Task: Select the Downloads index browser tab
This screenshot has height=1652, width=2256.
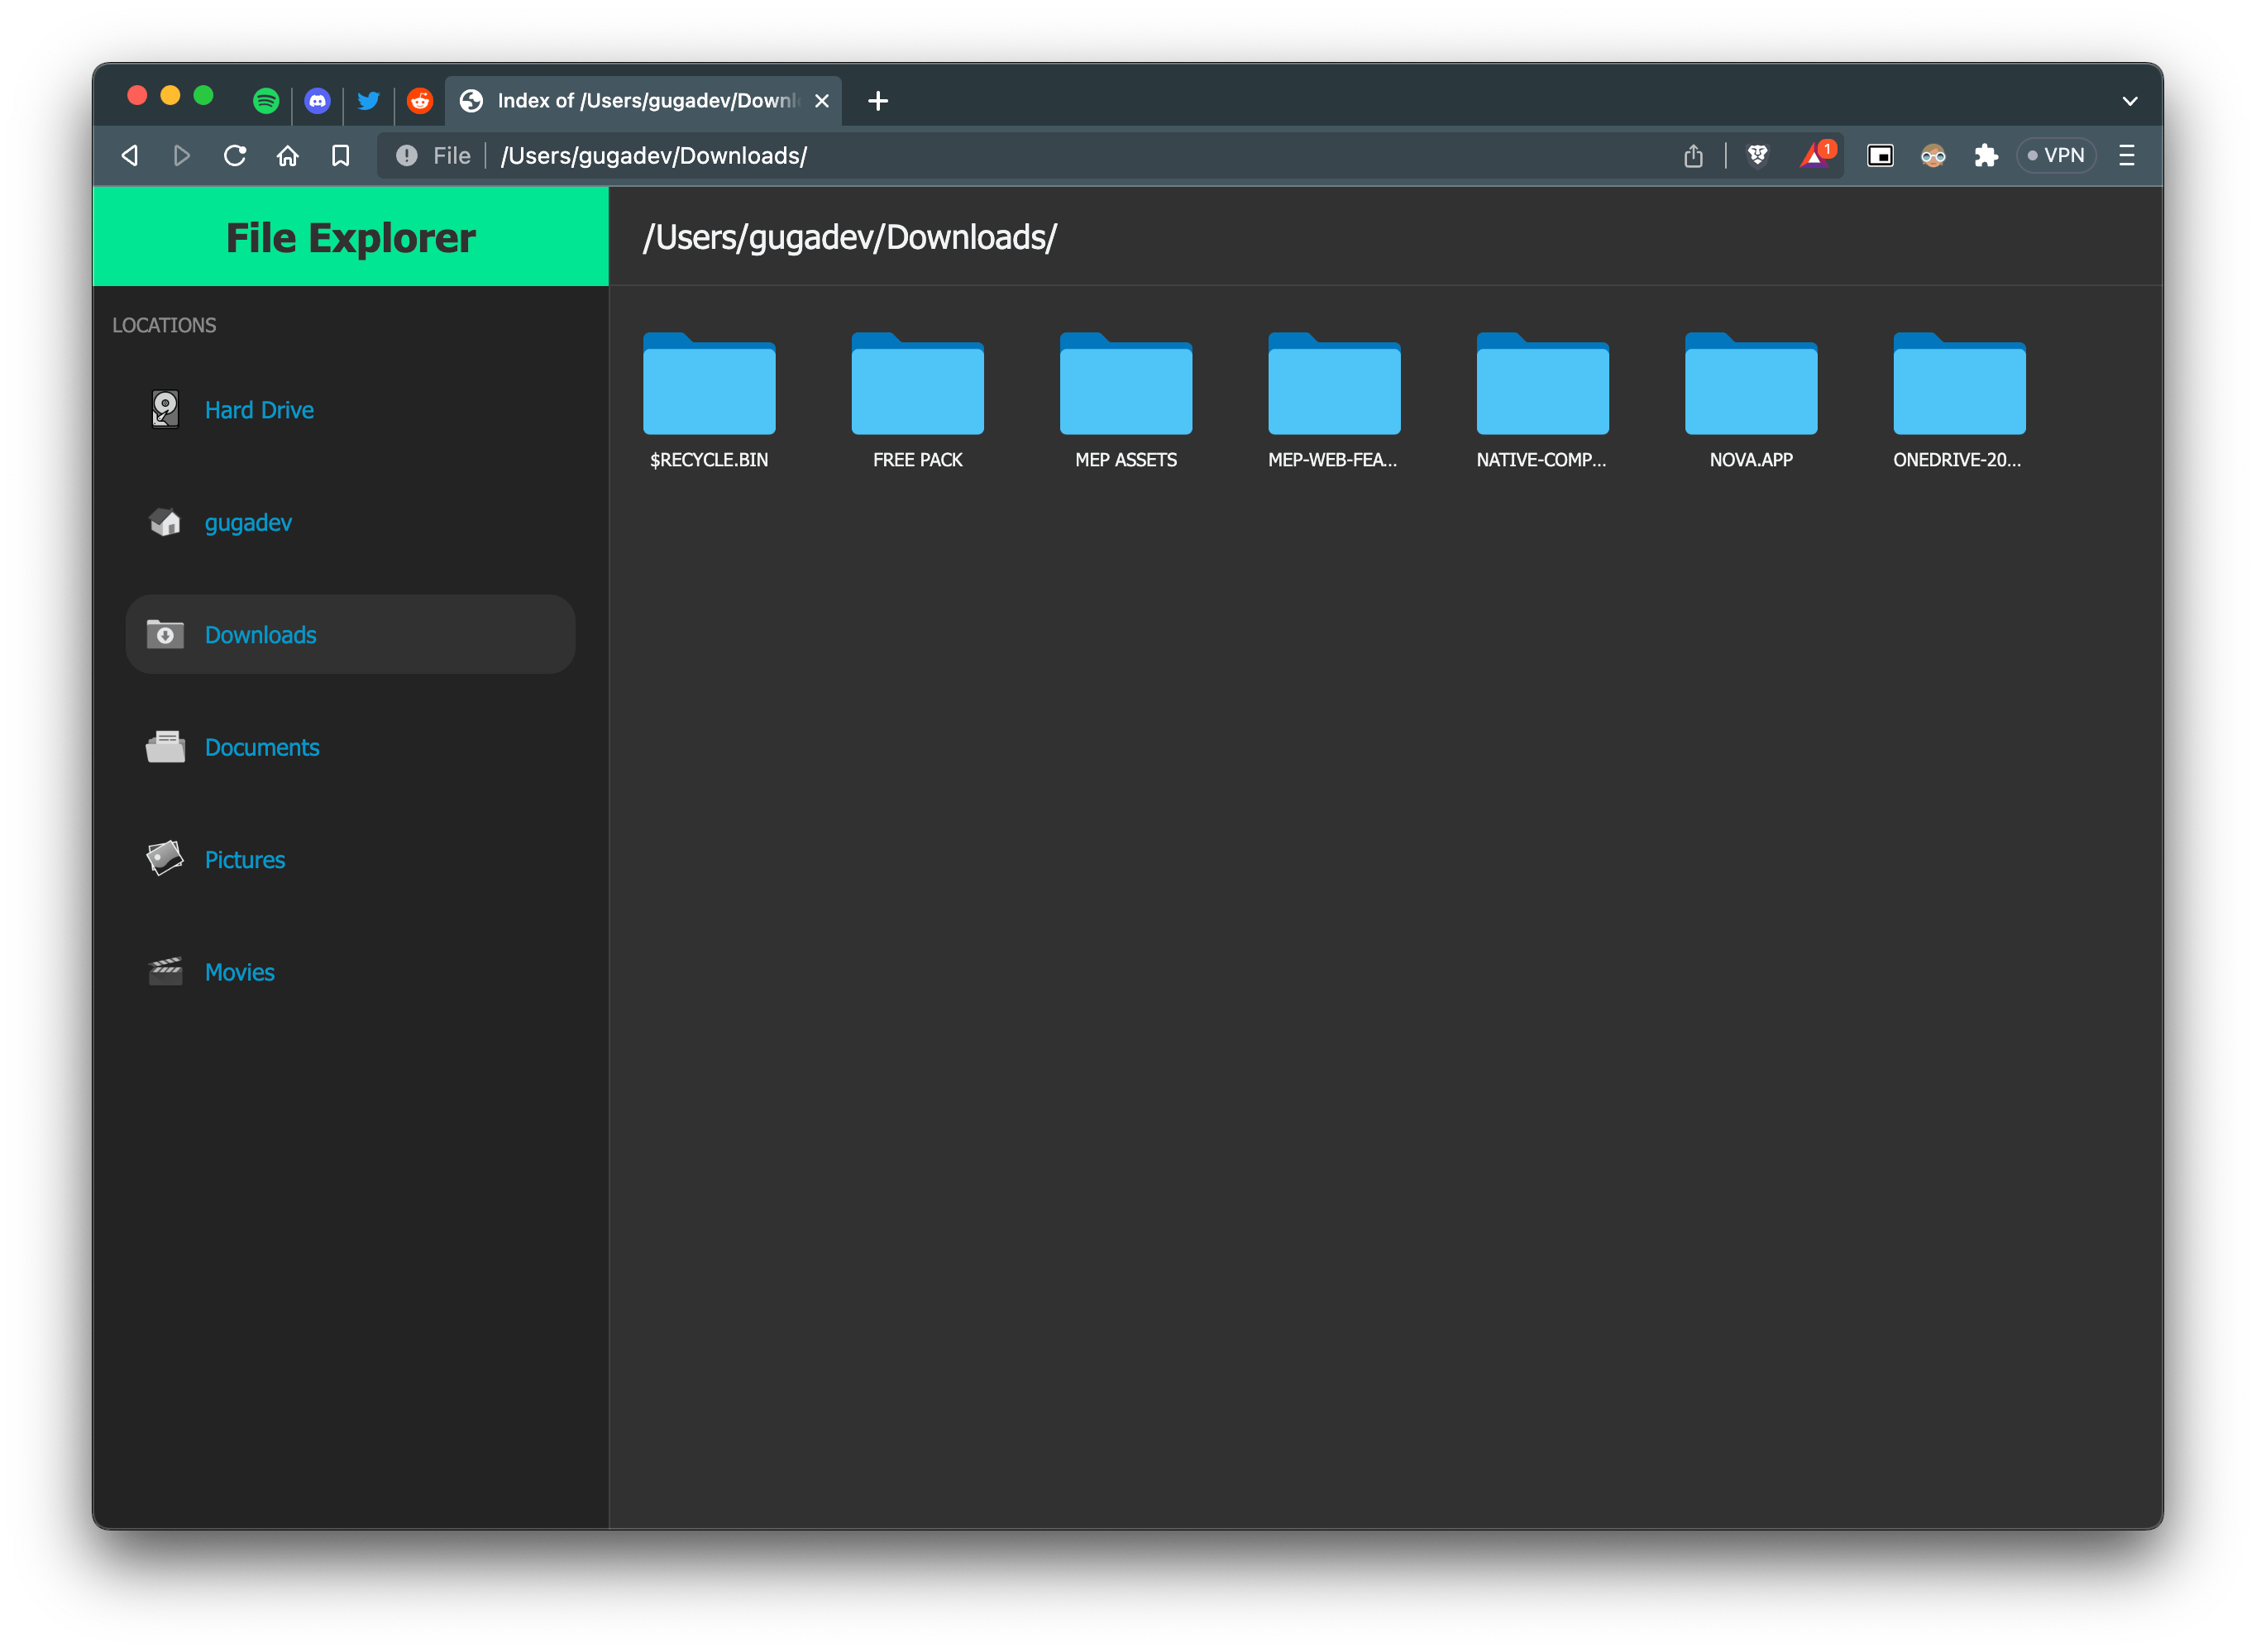Action: (x=640, y=100)
